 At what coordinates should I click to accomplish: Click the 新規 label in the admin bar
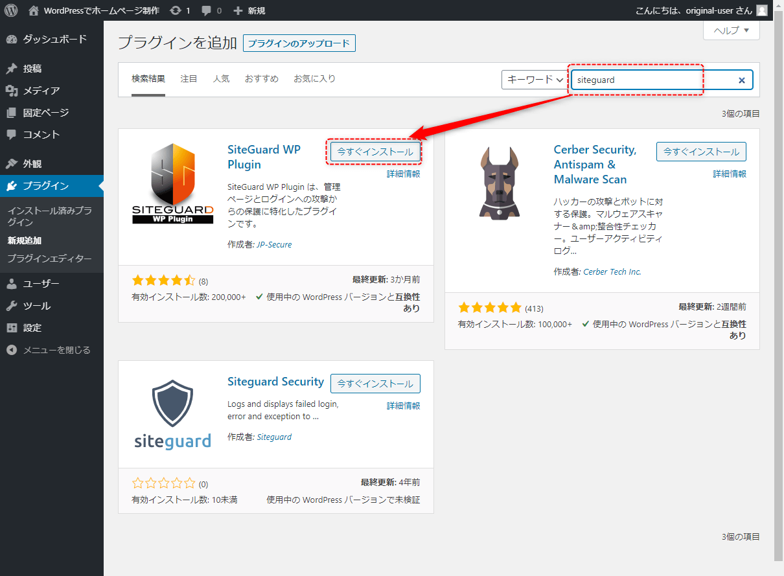257,10
